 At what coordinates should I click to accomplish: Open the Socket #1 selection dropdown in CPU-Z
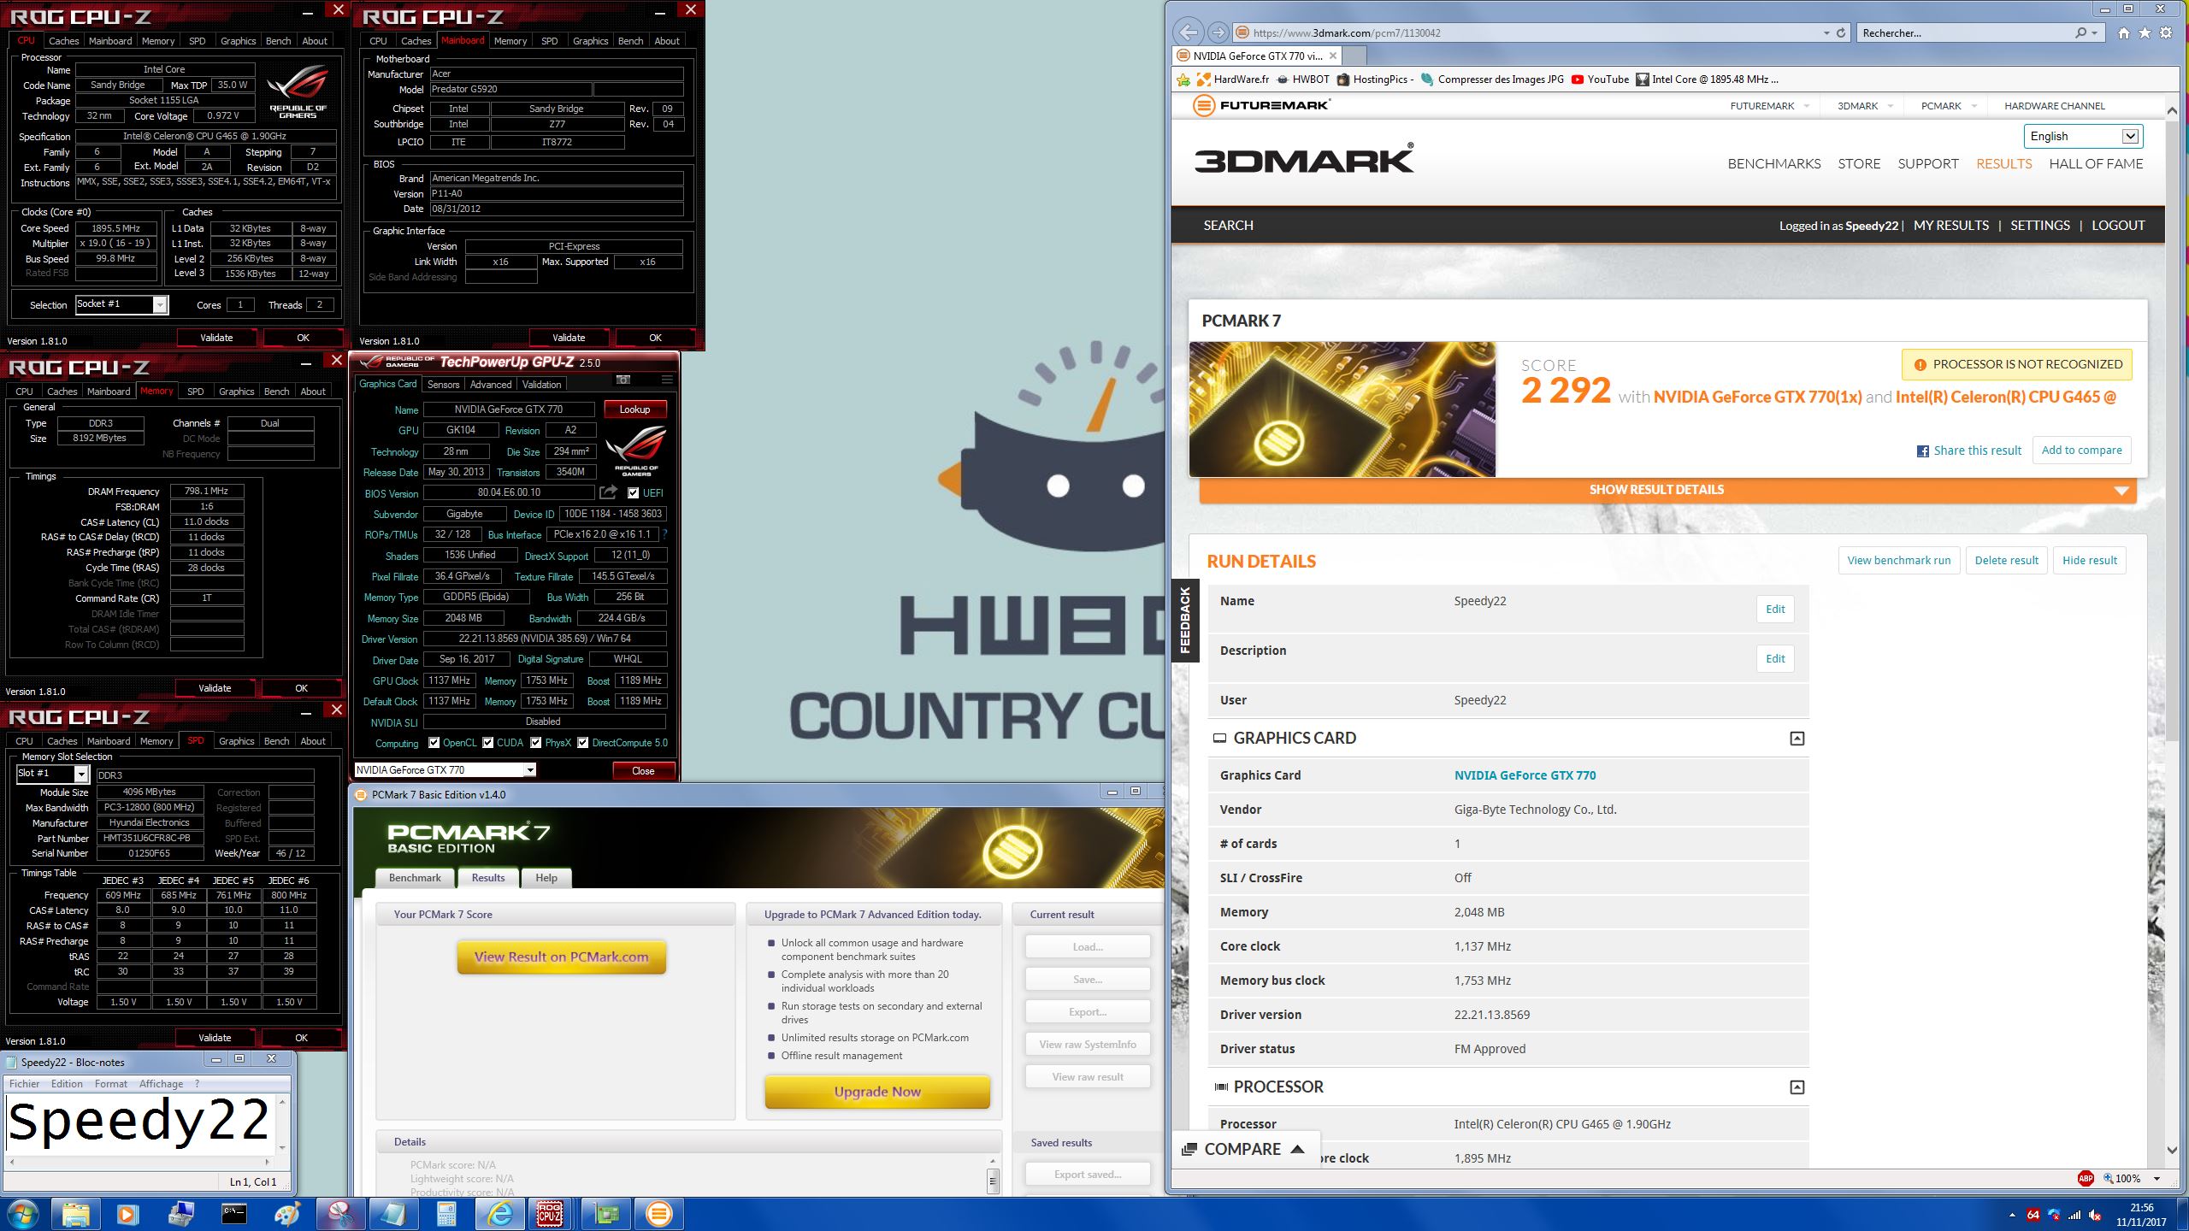coord(160,305)
